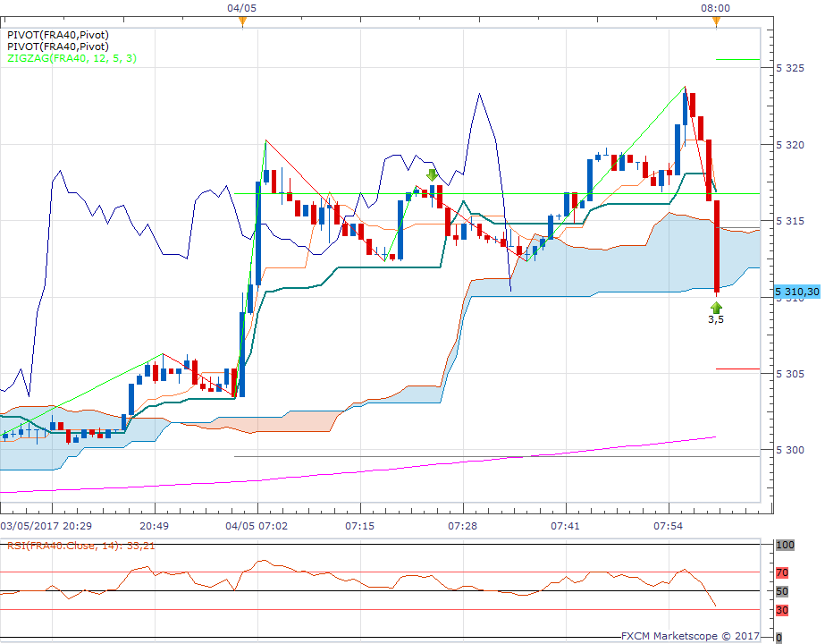Click the short red pivot line near 5 305
Image resolution: width=825 pixels, height=644 pixels.
(737, 369)
